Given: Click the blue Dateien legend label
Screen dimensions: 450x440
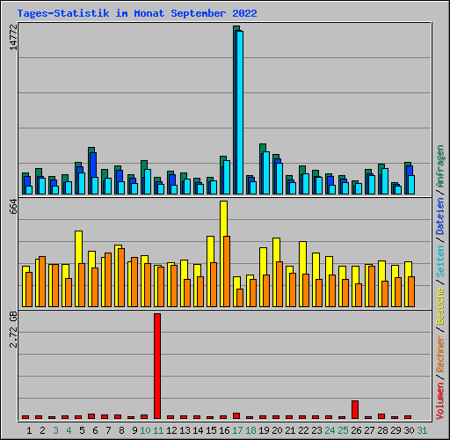Looking at the screenshot, I should click(440, 216).
